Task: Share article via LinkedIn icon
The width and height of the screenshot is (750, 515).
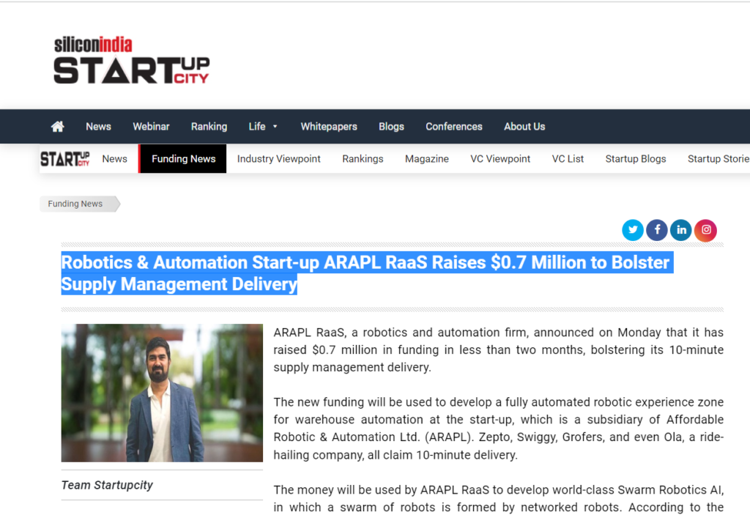Action: coord(681,230)
